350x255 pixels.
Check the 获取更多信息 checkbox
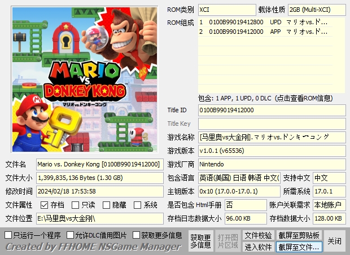coord(137,235)
